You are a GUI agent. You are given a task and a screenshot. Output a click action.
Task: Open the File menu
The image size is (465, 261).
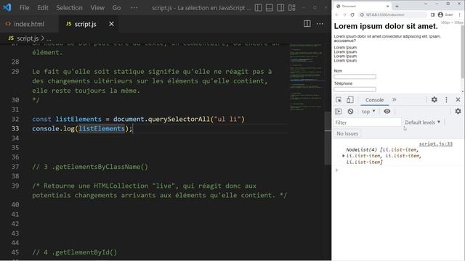[24, 8]
